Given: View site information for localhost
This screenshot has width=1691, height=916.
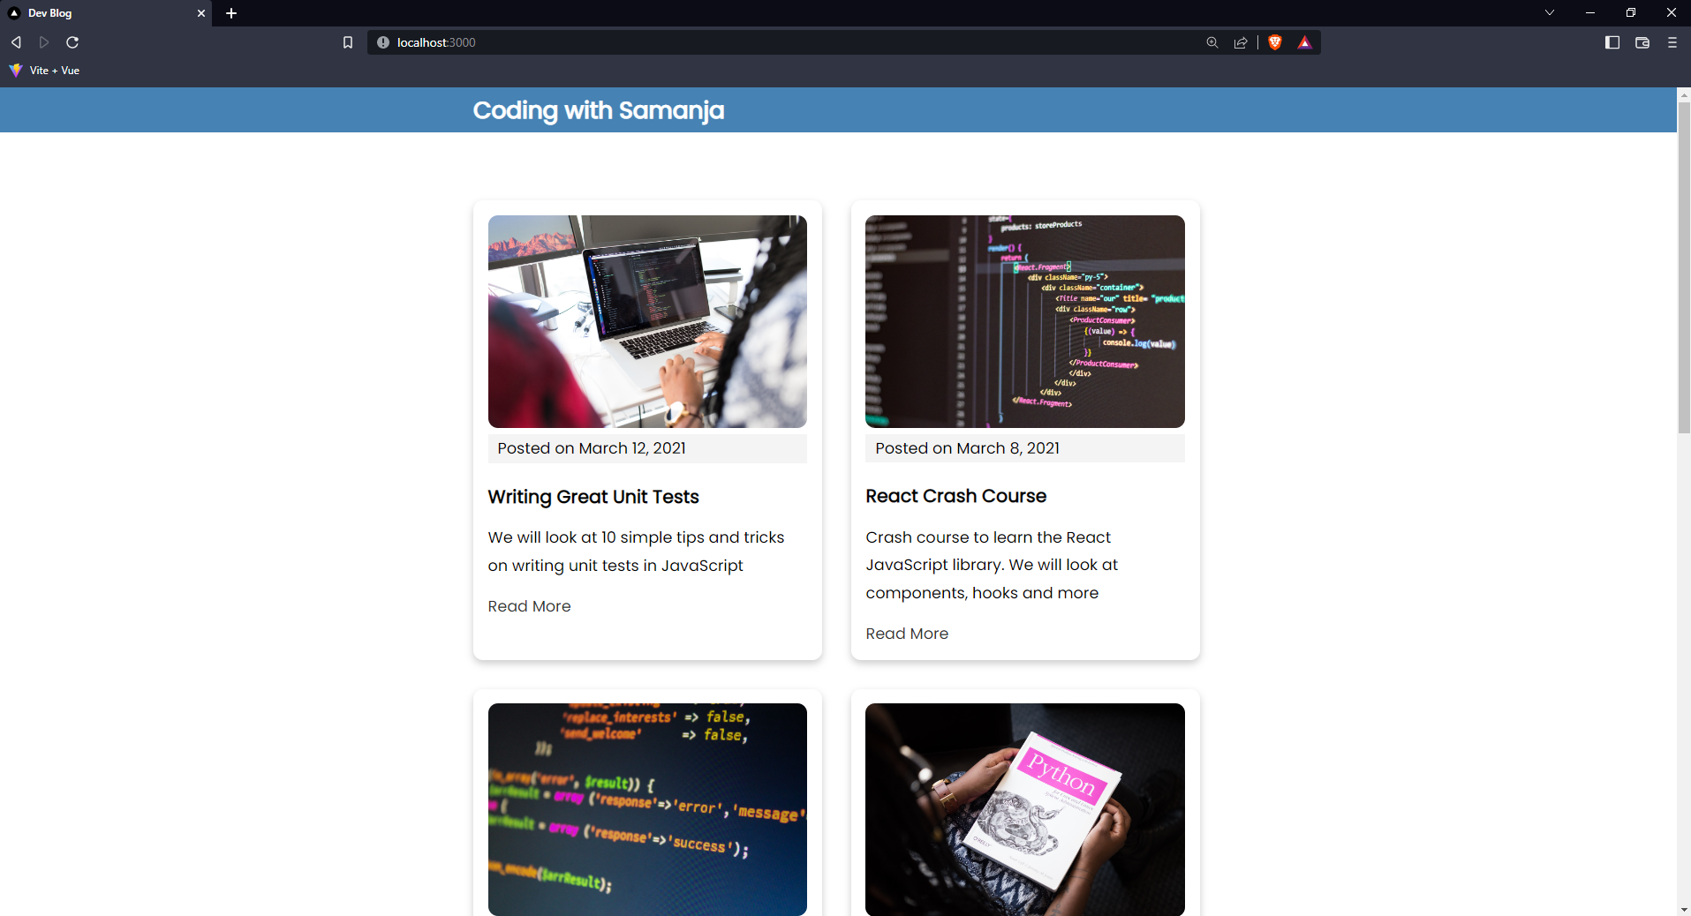Looking at the screenshot, I should [382, 41].
